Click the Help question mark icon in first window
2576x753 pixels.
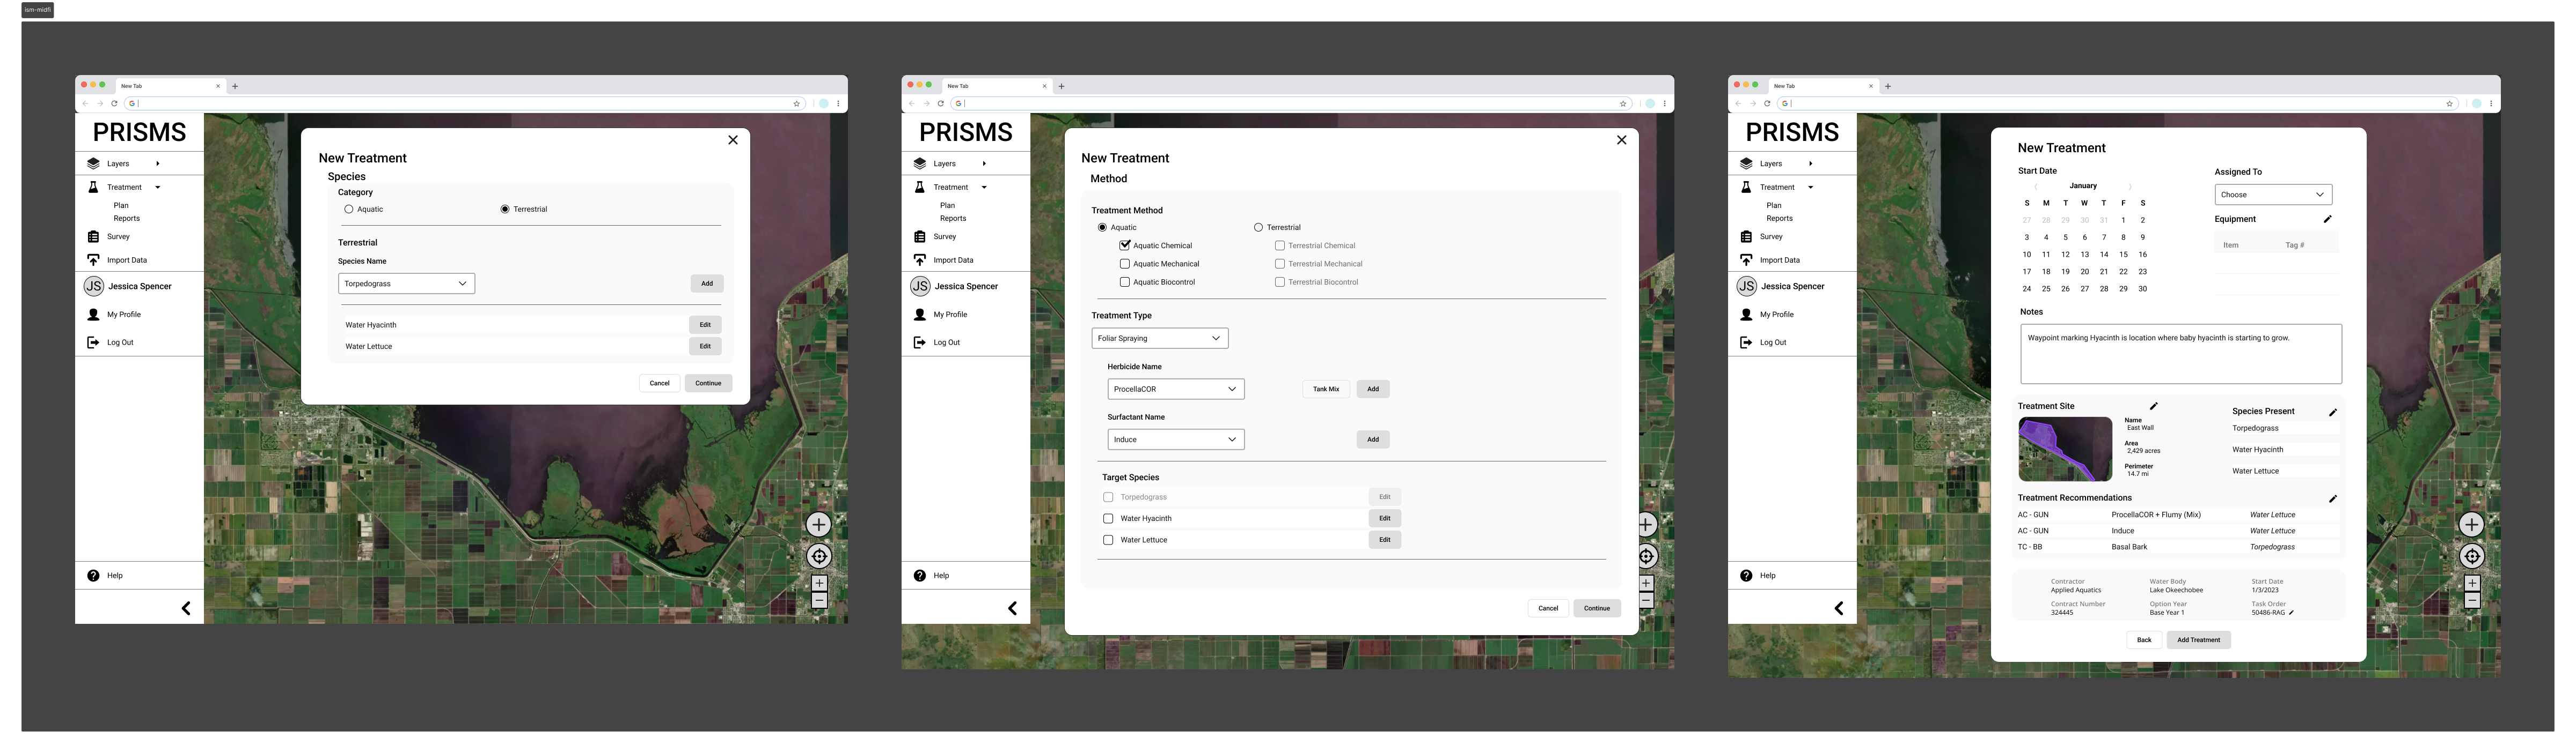click(x=93, y=575)
